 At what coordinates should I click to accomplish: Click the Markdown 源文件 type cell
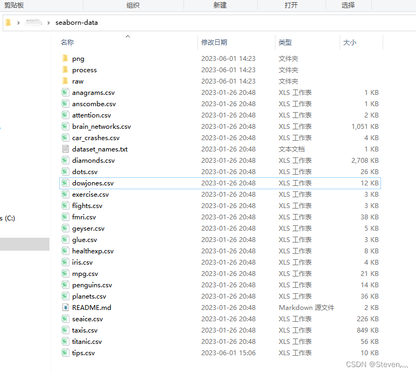coord(306,307)
